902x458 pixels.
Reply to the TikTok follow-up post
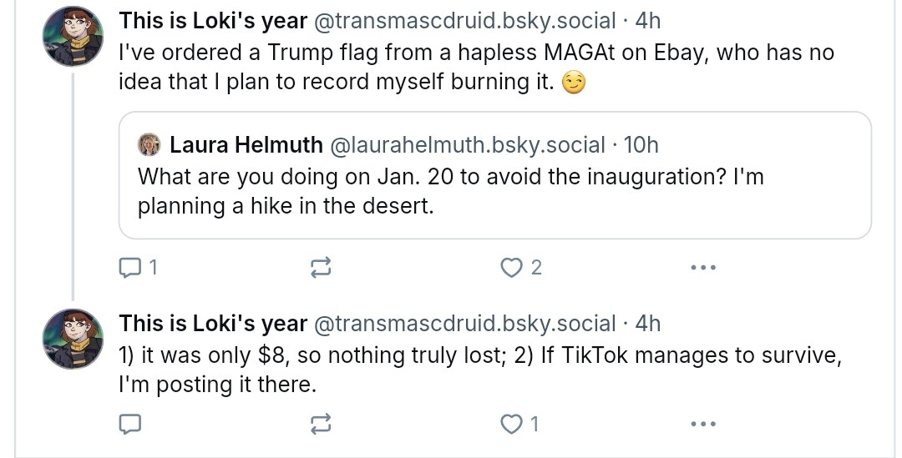coord(130,425)
